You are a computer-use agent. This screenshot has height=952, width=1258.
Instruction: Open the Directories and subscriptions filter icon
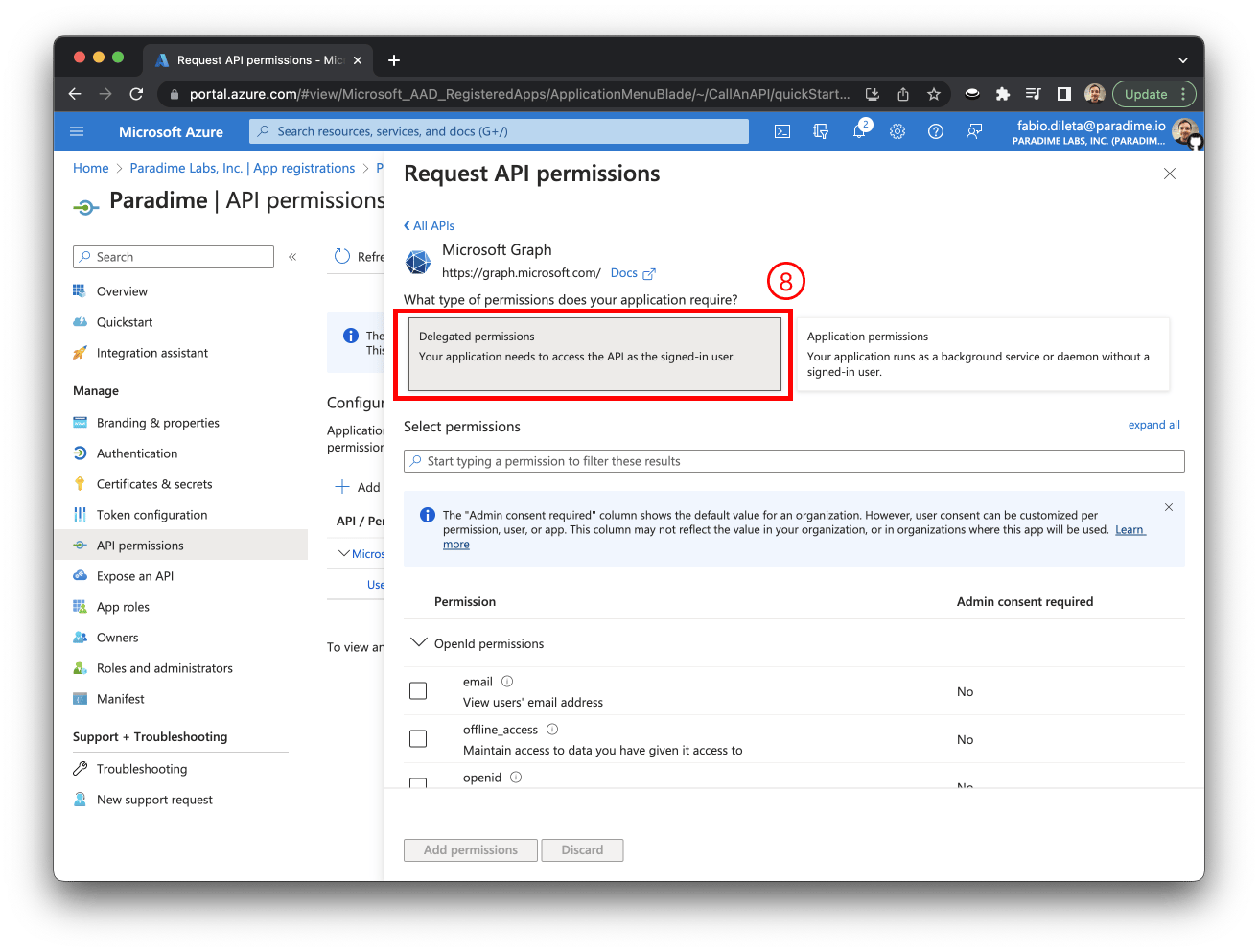click(x=821, y=131)
